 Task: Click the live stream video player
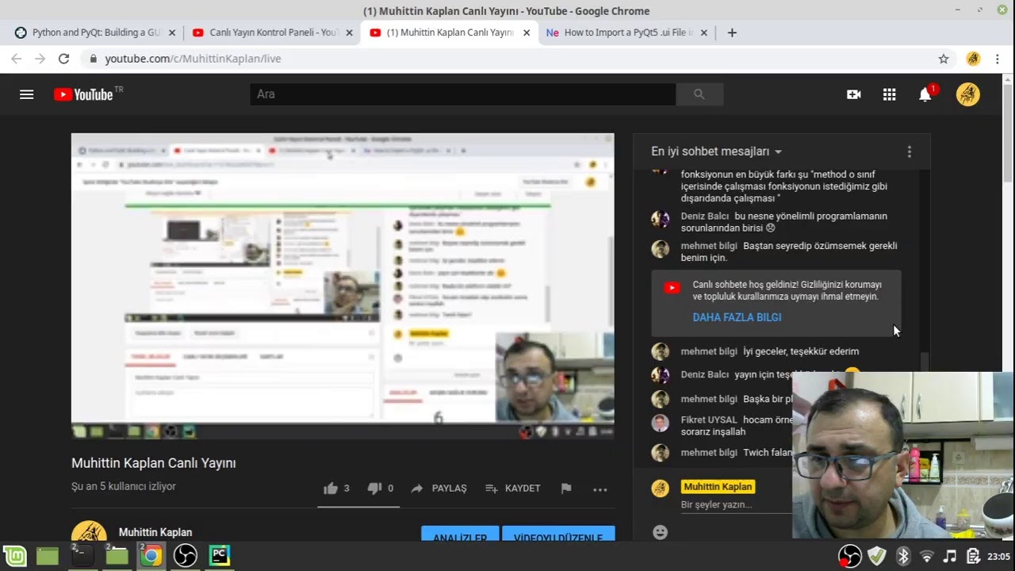[x=343, y=286]
